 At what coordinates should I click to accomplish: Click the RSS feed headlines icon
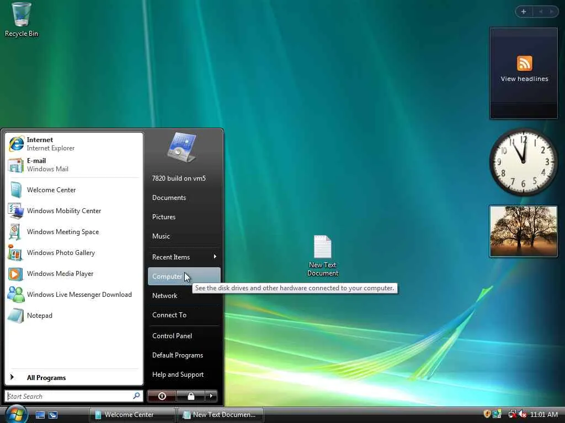coord(524,63)
